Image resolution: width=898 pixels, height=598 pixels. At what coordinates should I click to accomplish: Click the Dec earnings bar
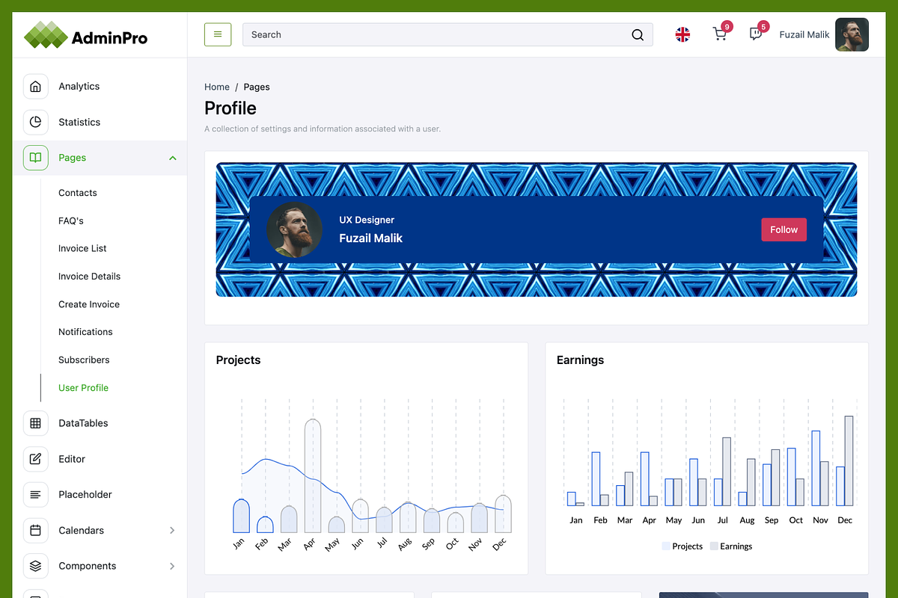point(849,460)
